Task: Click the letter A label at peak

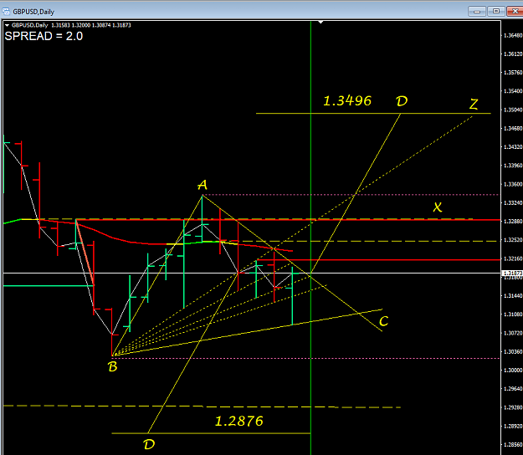Action: (203, 185)
